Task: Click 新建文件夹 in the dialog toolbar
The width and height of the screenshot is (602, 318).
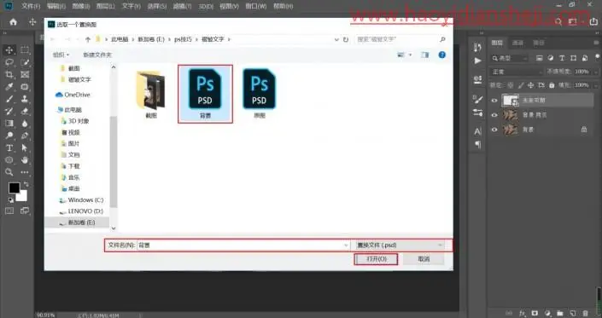Action: coord(97,55)
